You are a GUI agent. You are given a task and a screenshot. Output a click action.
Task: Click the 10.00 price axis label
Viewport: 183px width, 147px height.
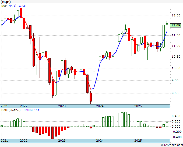coord(176,68)
